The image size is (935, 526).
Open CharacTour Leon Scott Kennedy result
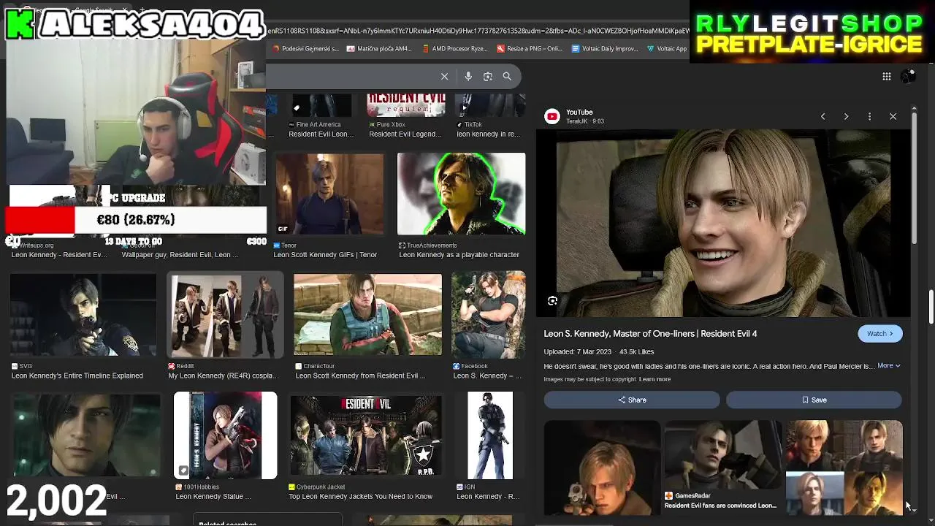click(x=367, y=315)
